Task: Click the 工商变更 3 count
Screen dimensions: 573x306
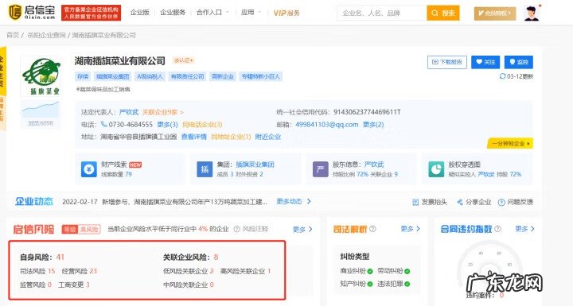Action: coord(74,285)
